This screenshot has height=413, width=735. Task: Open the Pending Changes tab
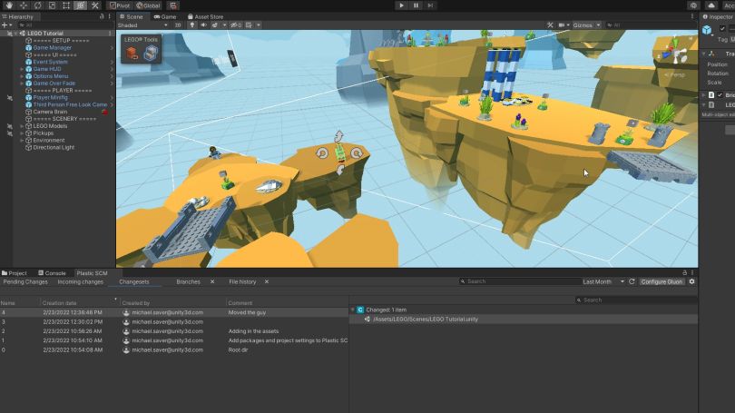point(25,282)
